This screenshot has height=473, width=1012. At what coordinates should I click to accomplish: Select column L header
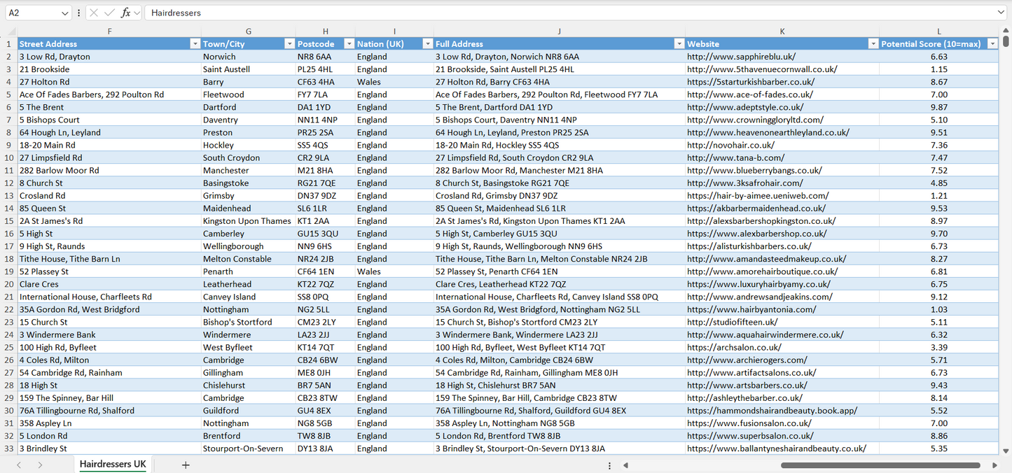(939, 31)
